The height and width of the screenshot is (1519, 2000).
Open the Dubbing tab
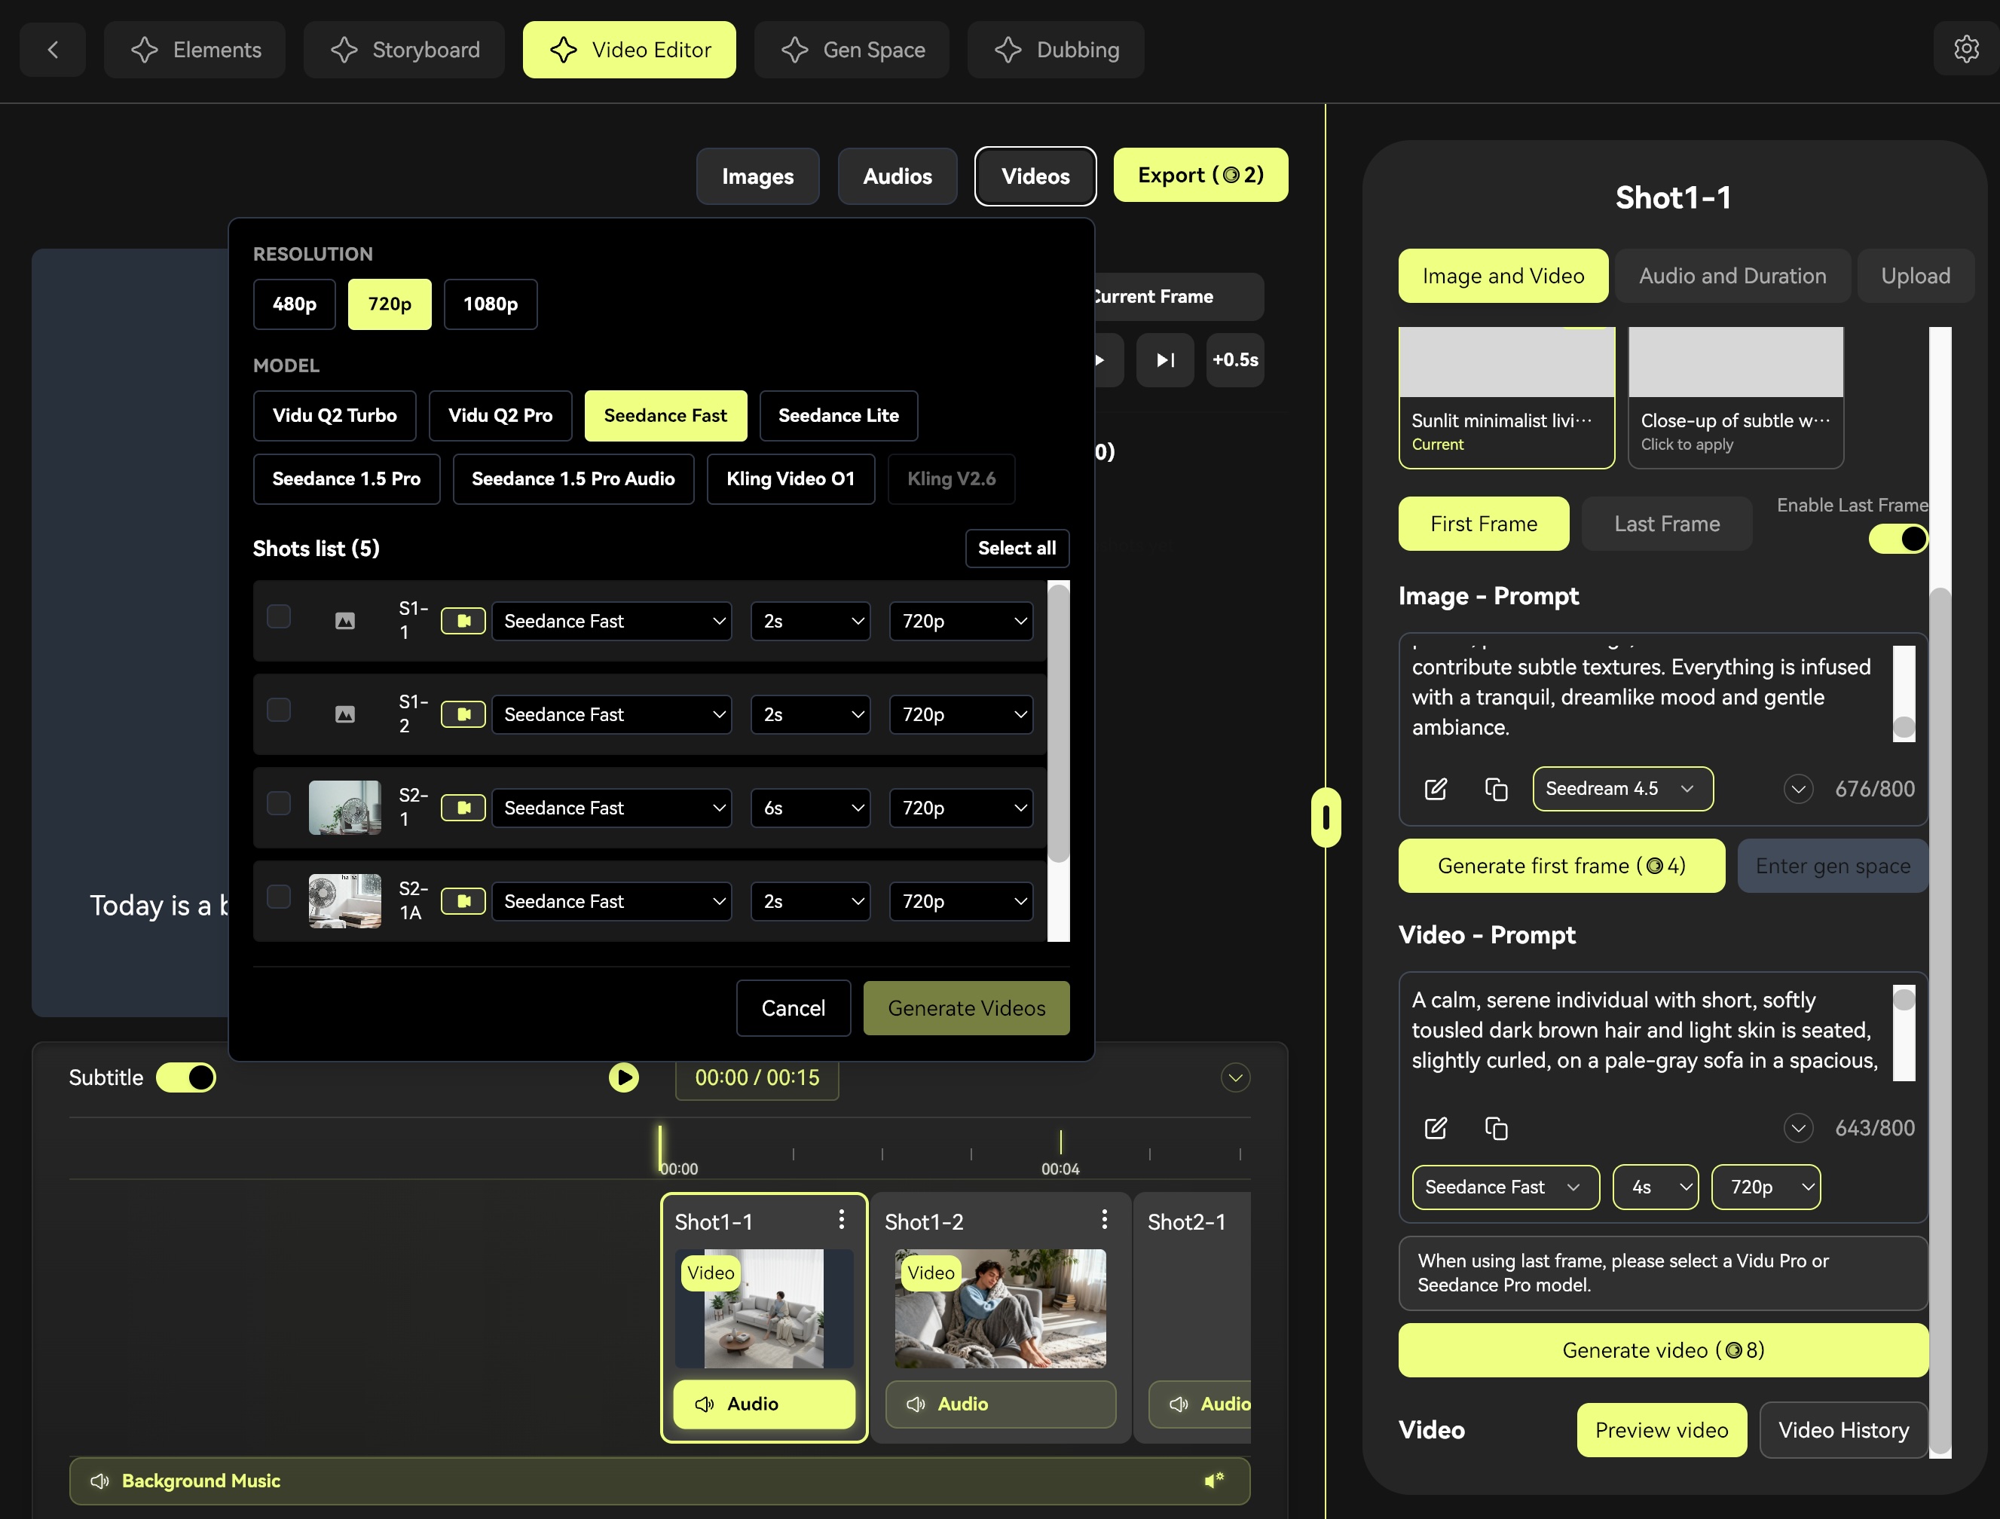(x=1056, y=50)
